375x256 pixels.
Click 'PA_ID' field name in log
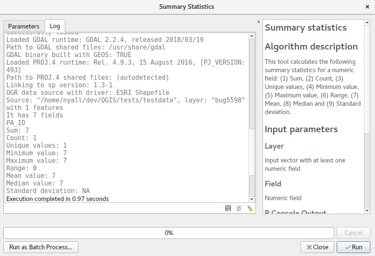click(x=16, y=123)
